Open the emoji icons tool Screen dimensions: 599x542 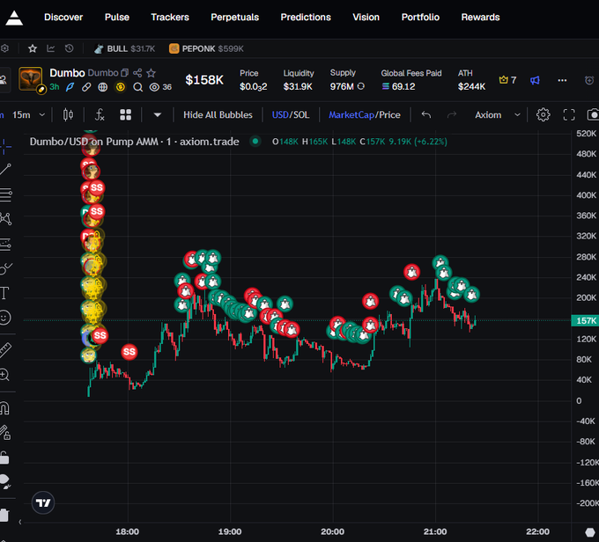click(x=5, y=318)
